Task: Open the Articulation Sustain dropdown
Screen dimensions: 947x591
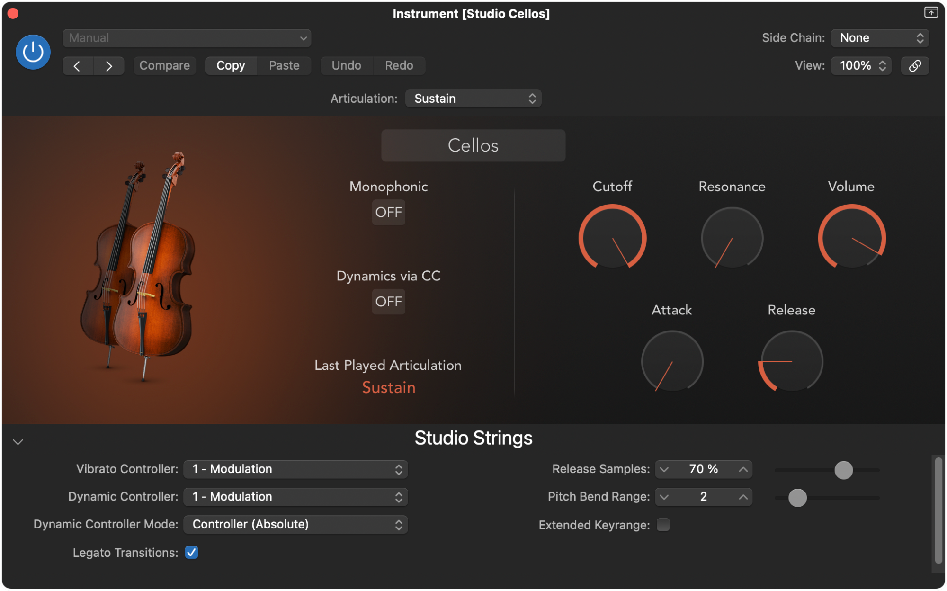Action: coord(473,98)
